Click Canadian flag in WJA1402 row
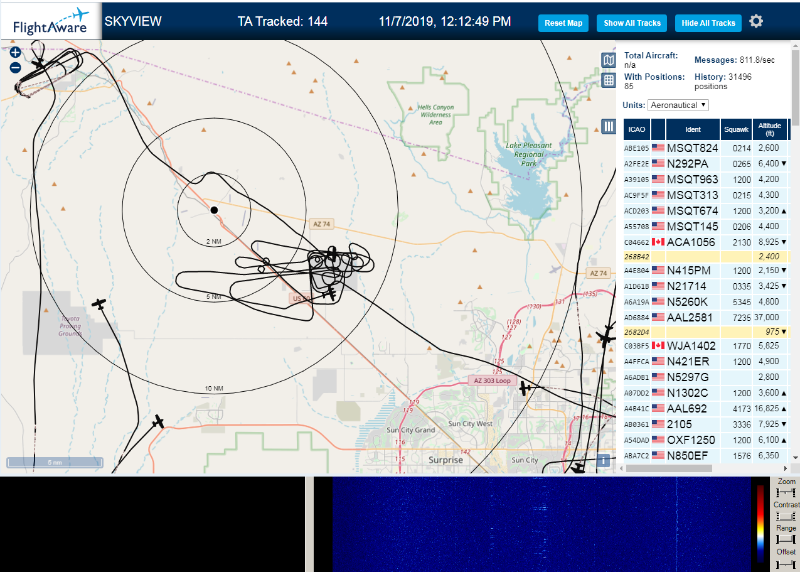Screen dimensions: 800x572 click(x=658, y=345)
